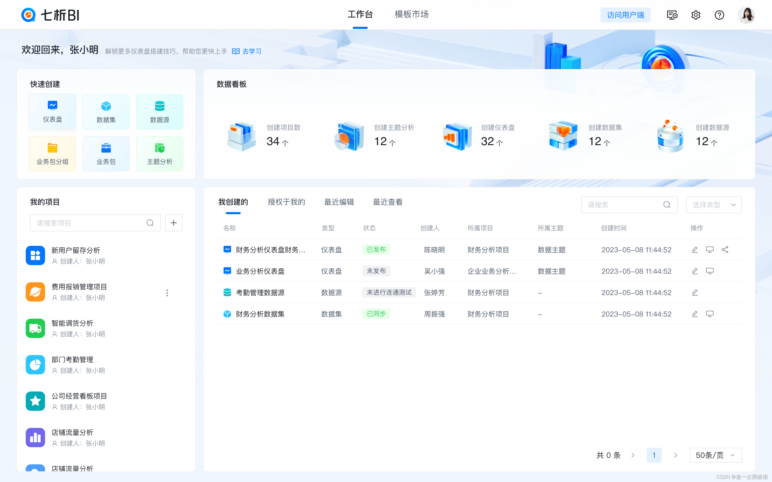772x482 pixels.
Task: Open the help question mark icon
Action: (x=719, y=15)
